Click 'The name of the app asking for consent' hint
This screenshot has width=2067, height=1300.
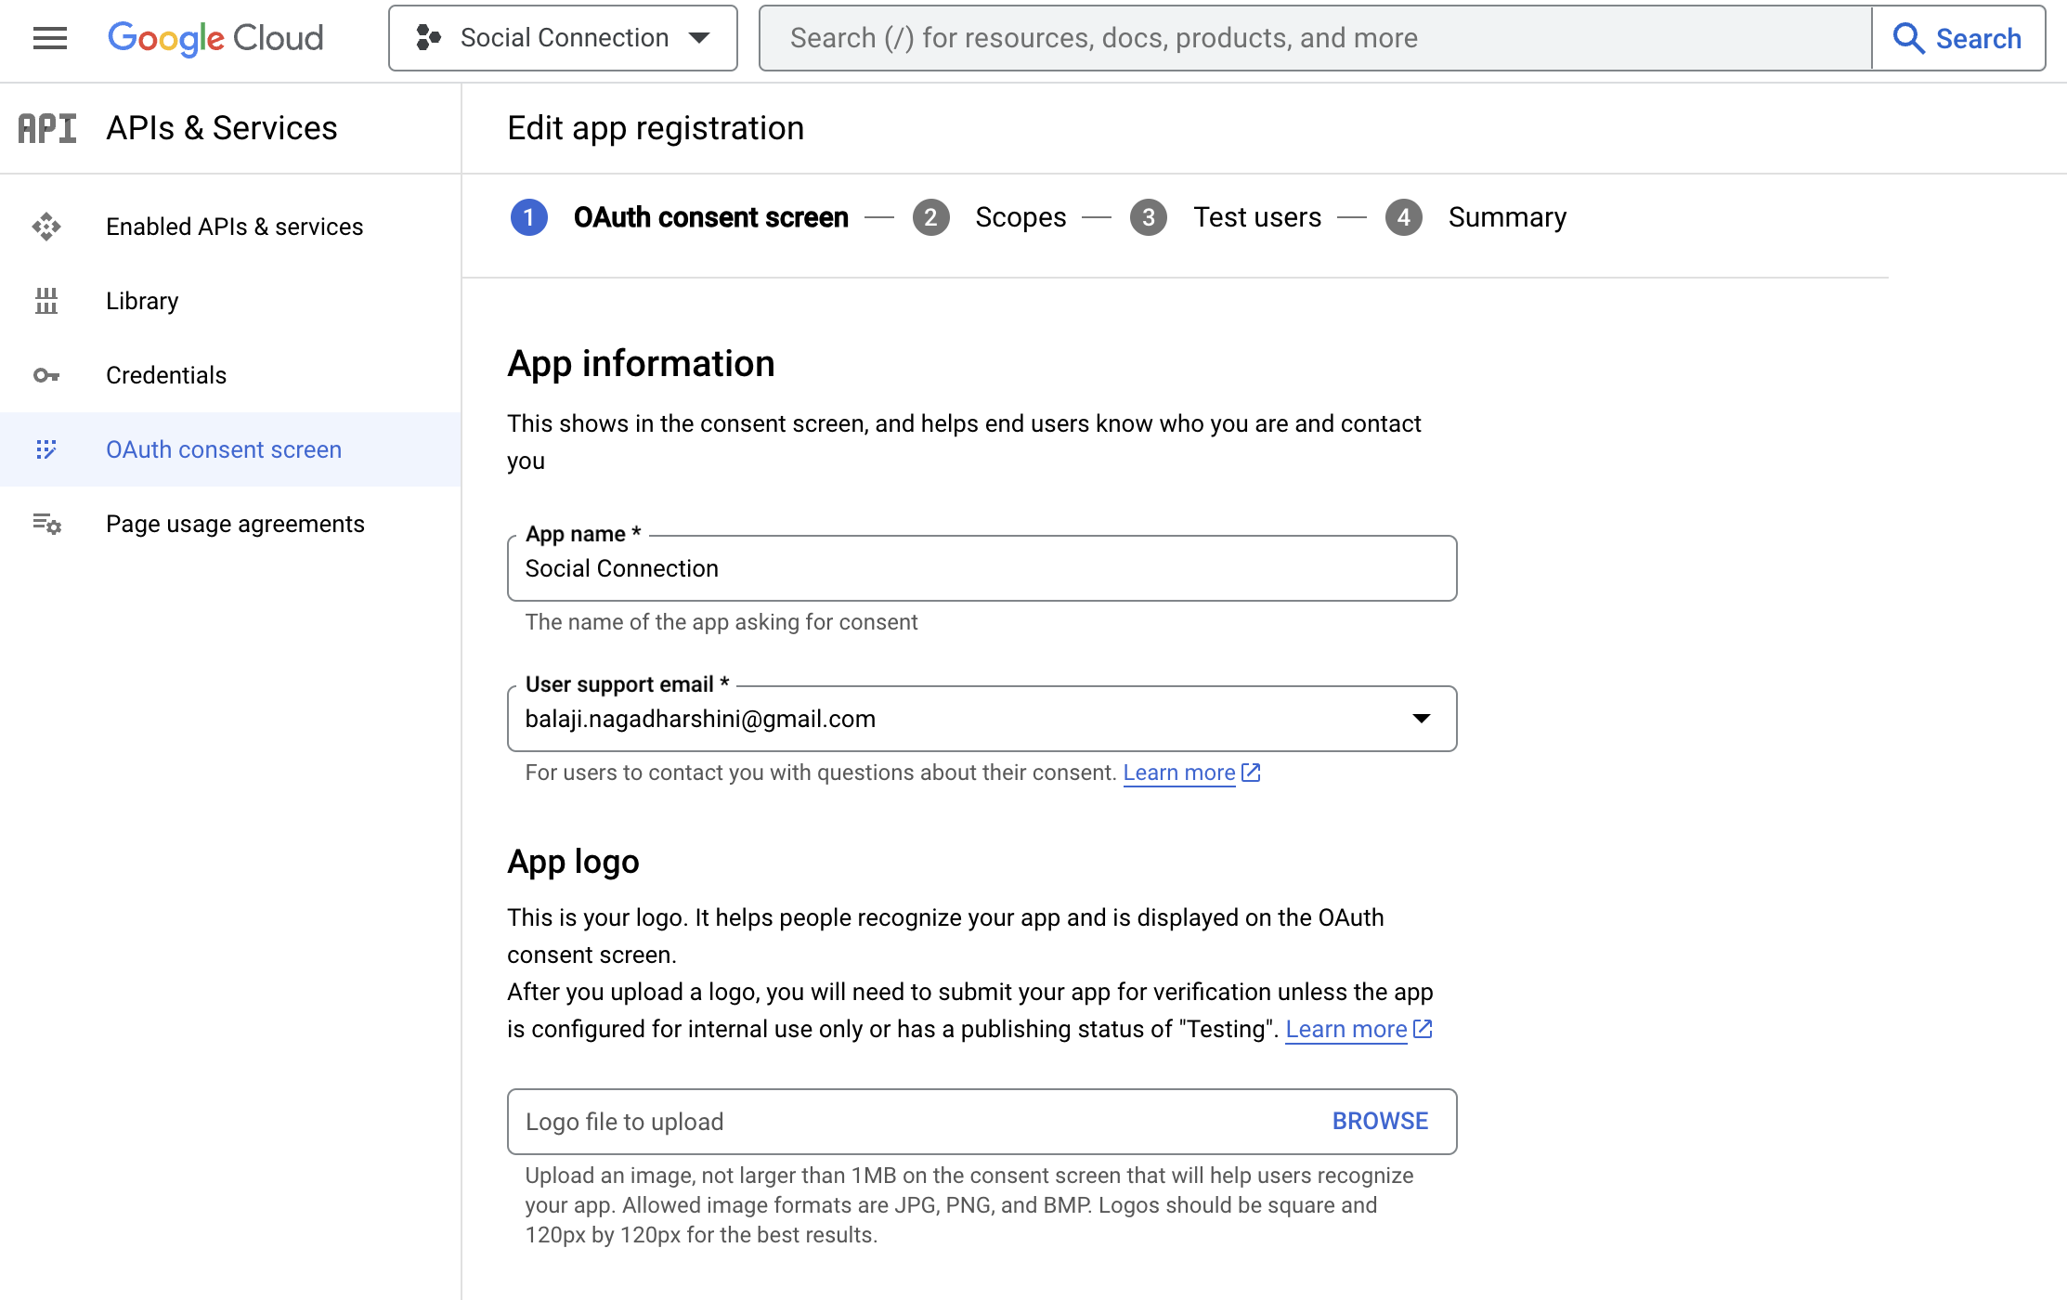(721, 622)
